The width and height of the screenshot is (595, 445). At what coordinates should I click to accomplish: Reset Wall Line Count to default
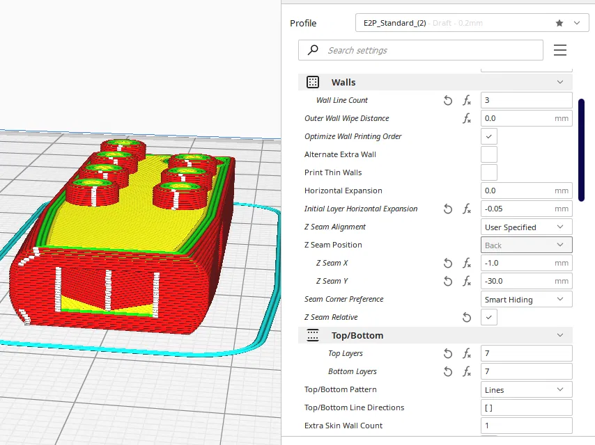pyautogui.click(x=448, y=100)
